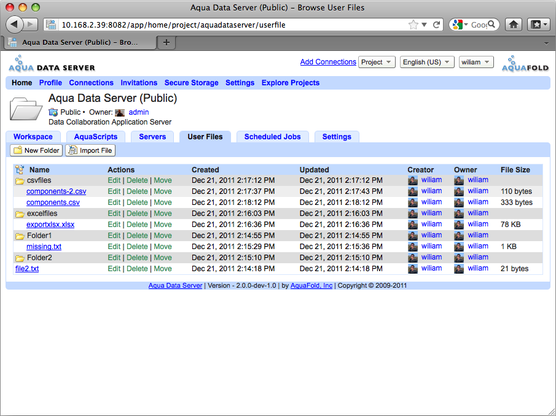The height and width of the screenshot is (416, 556).
Task: Open the file2.txt file link
Action: pyautogui.click(x=27, y=269)
